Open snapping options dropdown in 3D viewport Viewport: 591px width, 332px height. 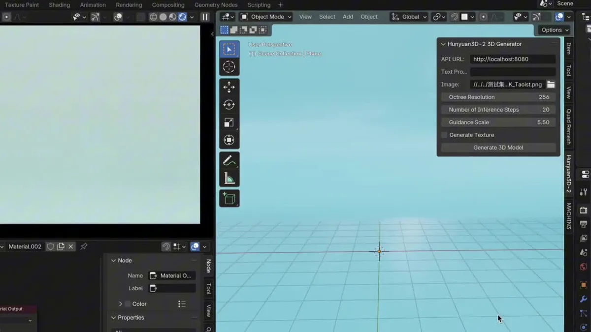coord(468,17)
